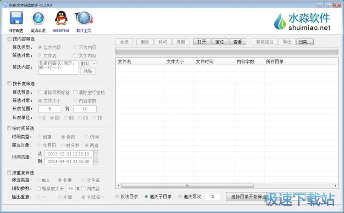The width and height of the screenshot is (344, 213).
Task: Check the 判内容 checkbox
Action: [x=83, y=188]
